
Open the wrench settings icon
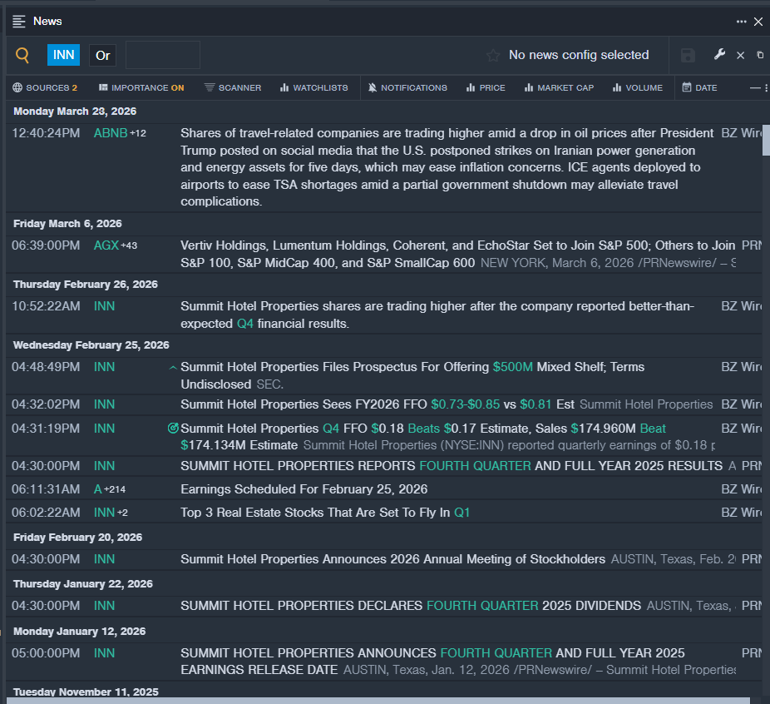719,55
